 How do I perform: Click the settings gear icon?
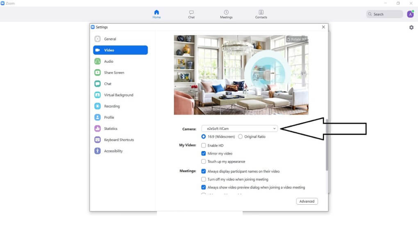click(411, 27)
